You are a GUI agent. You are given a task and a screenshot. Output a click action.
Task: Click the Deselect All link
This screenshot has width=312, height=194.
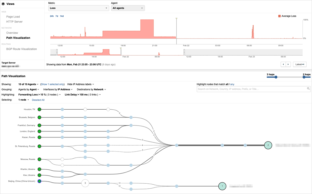coord(38,100)
